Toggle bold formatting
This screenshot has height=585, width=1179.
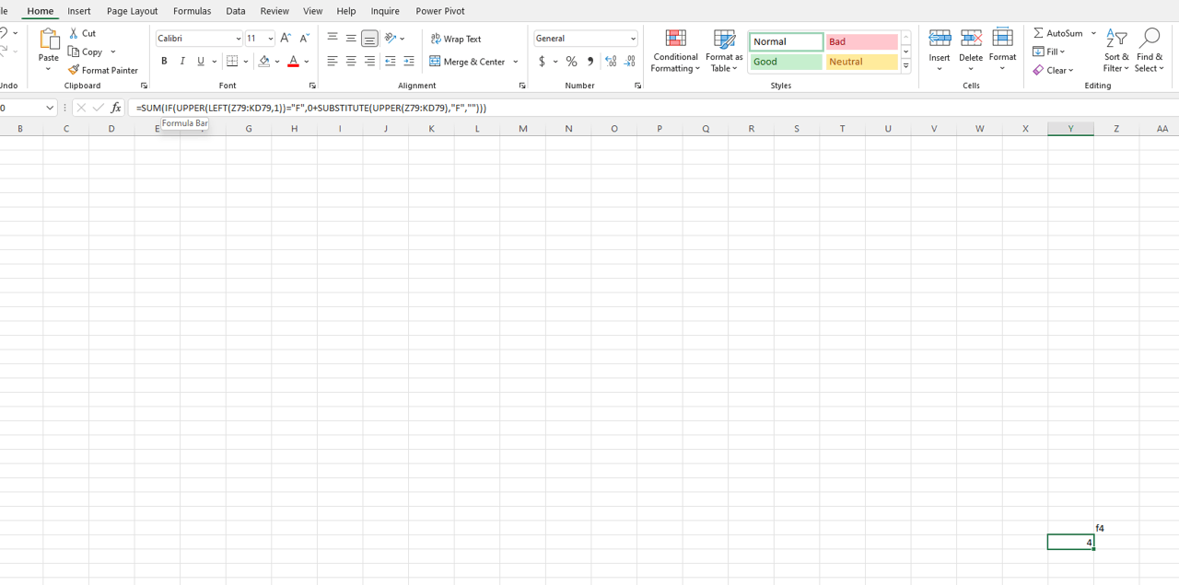(x=164, y=62)
